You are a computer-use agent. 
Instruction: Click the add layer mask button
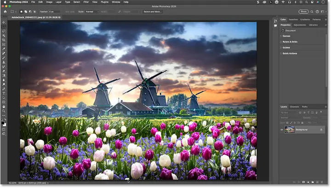[303, 182]
